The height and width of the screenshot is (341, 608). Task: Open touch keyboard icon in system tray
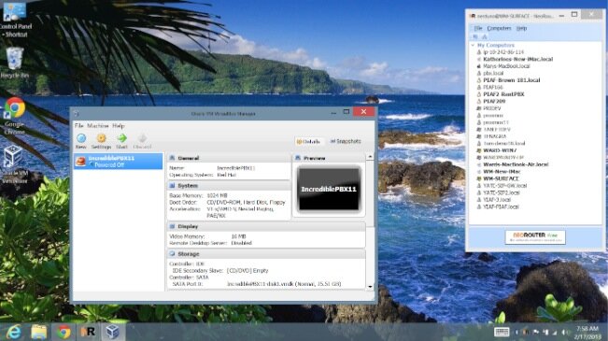tap(502, 332)
